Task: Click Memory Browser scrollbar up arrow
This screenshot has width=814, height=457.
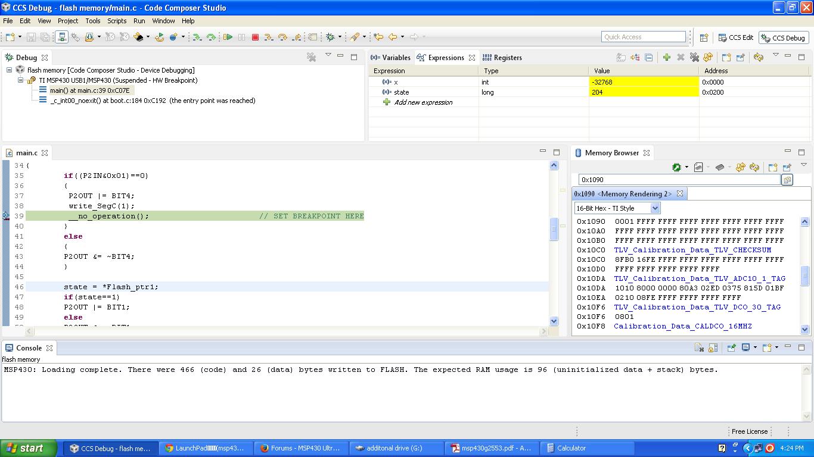Action: (804, 221)
